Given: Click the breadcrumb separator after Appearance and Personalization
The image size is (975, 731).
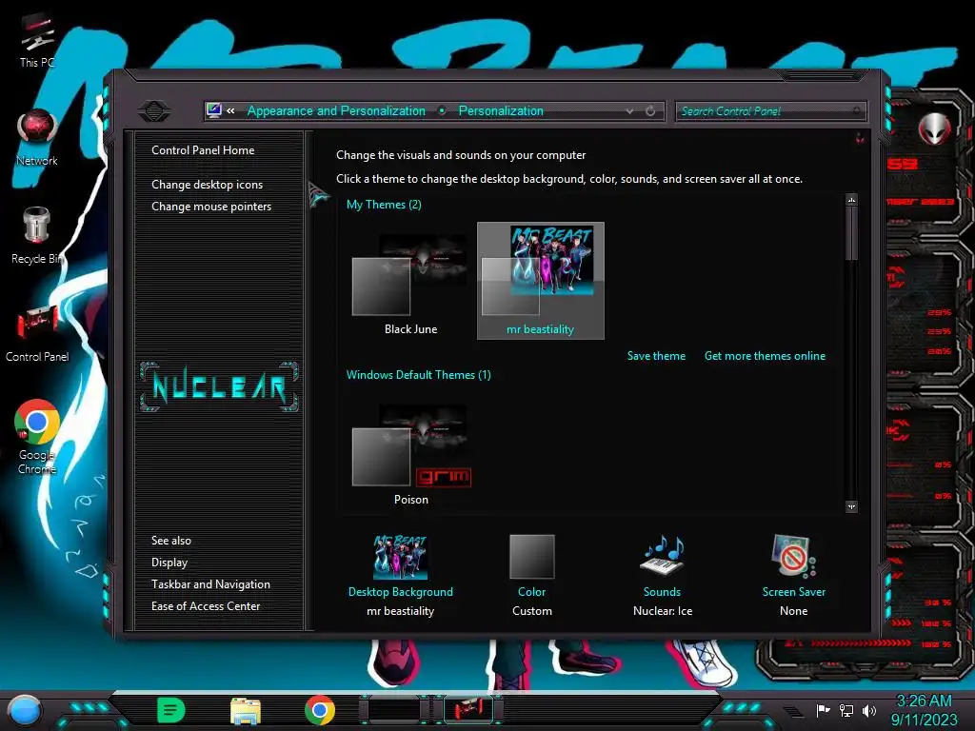Looking at the screenshot, I should (442, 110).
